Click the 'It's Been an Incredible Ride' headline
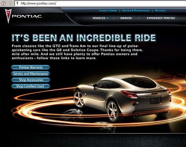Image resolution: width=186 pixels, height=147 pixels. pos(84,38)
